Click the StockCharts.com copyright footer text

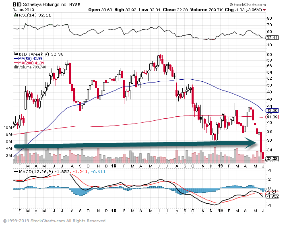[54, 221]
